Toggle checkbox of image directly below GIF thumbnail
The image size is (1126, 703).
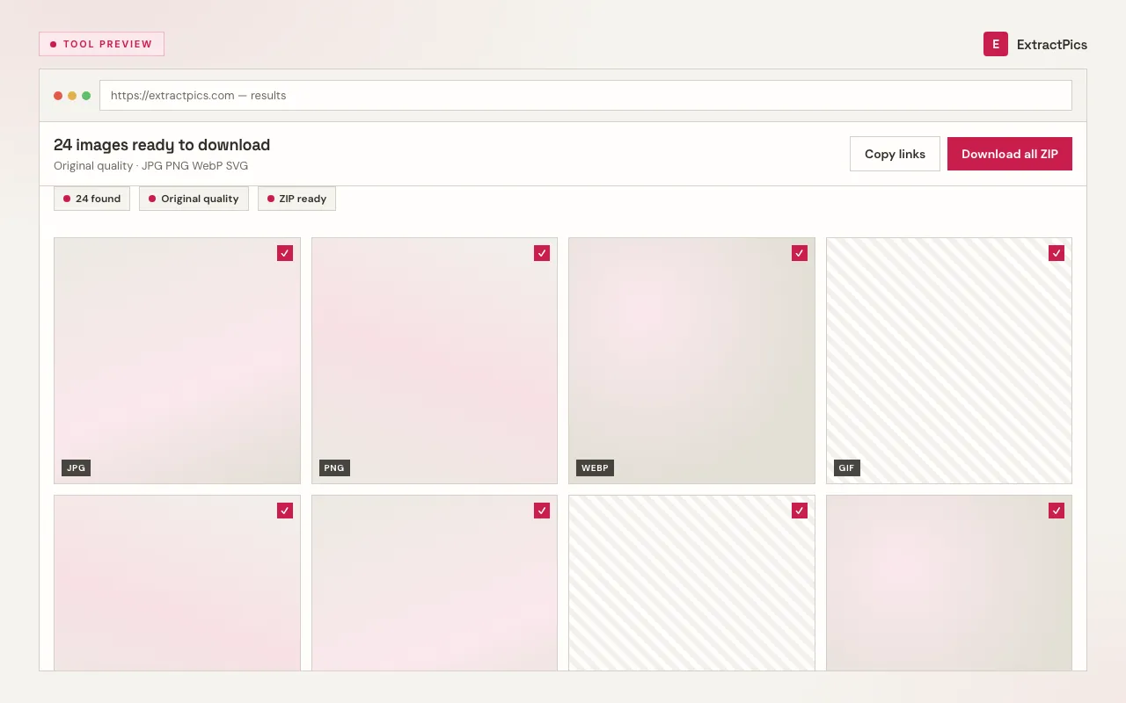1057,511
